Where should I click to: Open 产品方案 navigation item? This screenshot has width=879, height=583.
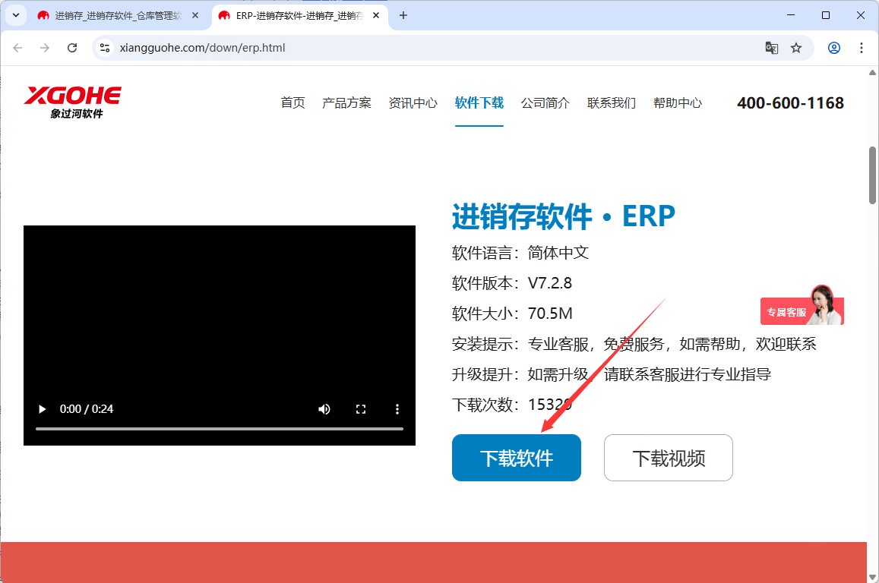point(346,103)
